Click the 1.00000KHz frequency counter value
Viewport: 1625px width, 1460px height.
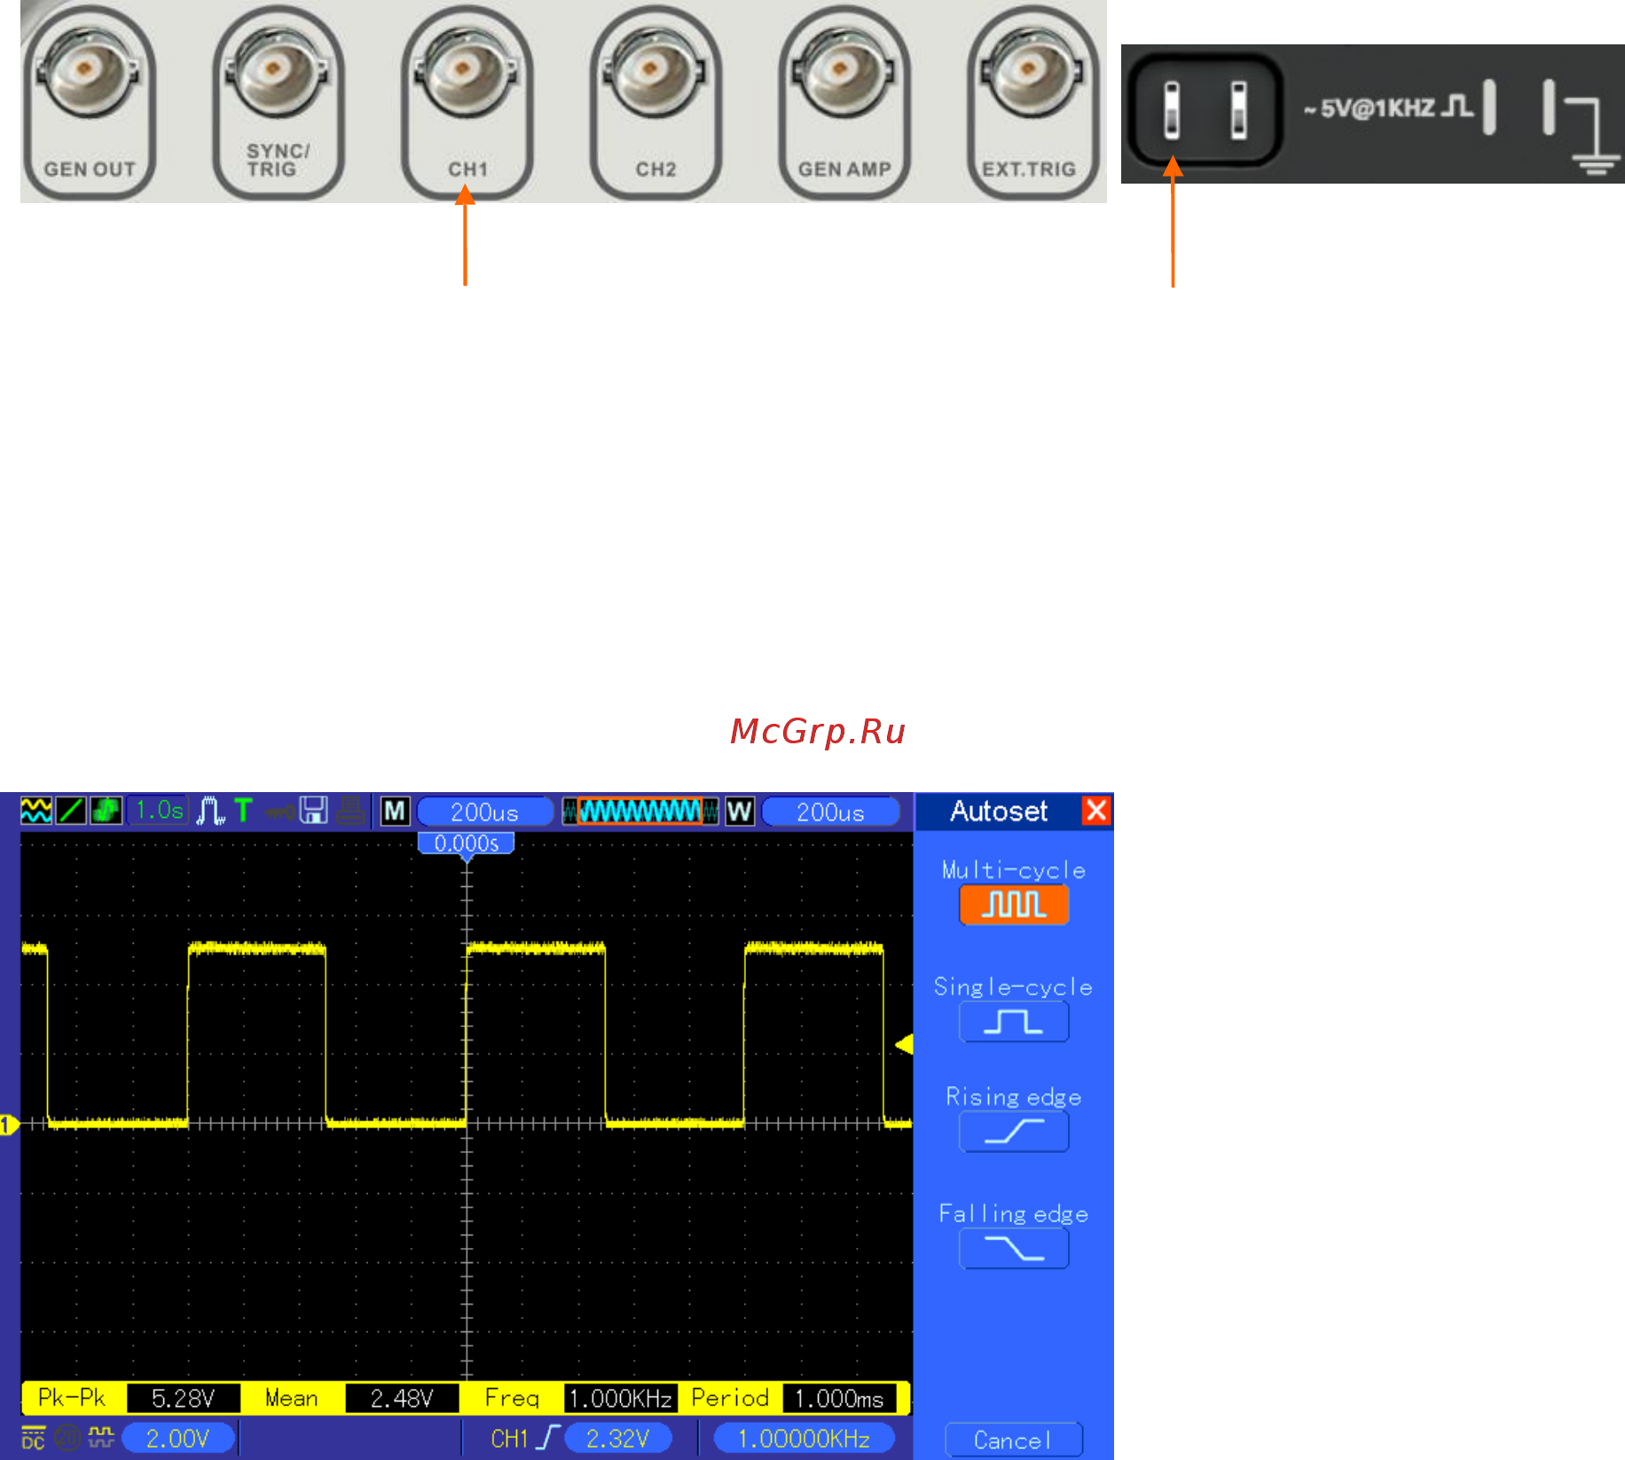804,1438
